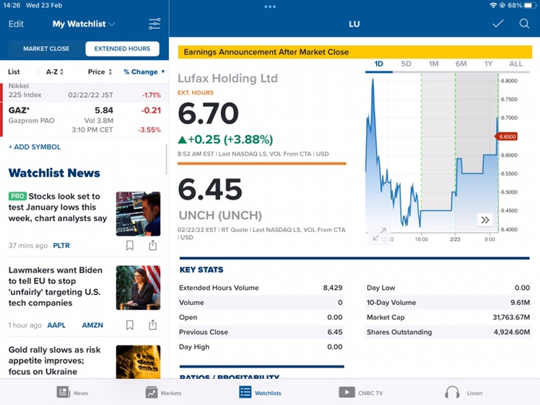Switch to MARKET CLOSE view
Screen dimensions: 540x405
coord(46,49)
